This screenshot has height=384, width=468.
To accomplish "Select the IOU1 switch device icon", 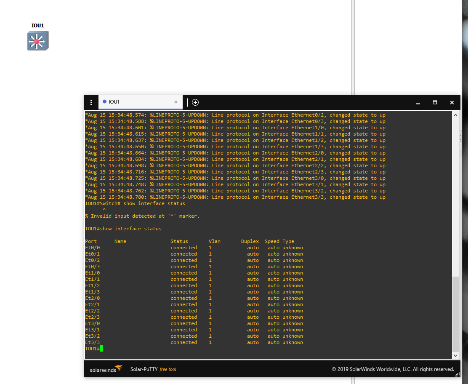I will (38, 41).
